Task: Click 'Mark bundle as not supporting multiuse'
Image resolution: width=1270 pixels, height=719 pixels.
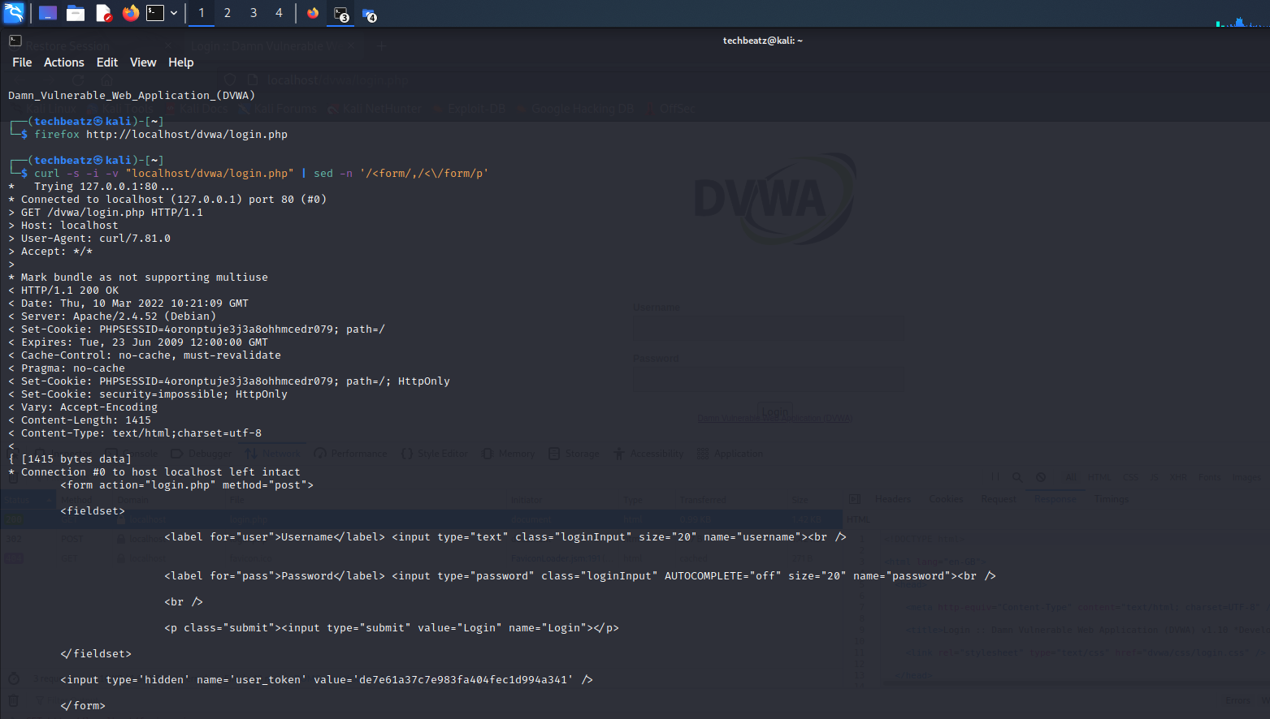Action: click(138, 278)
